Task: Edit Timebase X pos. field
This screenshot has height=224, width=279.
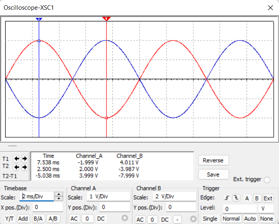Action: tap(48, 207)
